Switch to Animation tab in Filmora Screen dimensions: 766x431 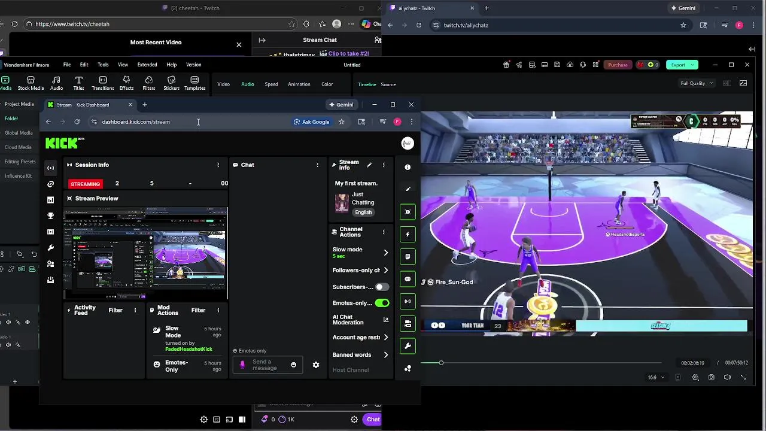click(x=299, y=84)
